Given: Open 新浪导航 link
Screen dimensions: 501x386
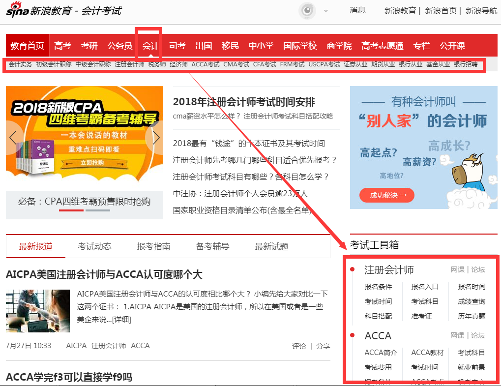Looking at the screenshot, I should (481, 11).
